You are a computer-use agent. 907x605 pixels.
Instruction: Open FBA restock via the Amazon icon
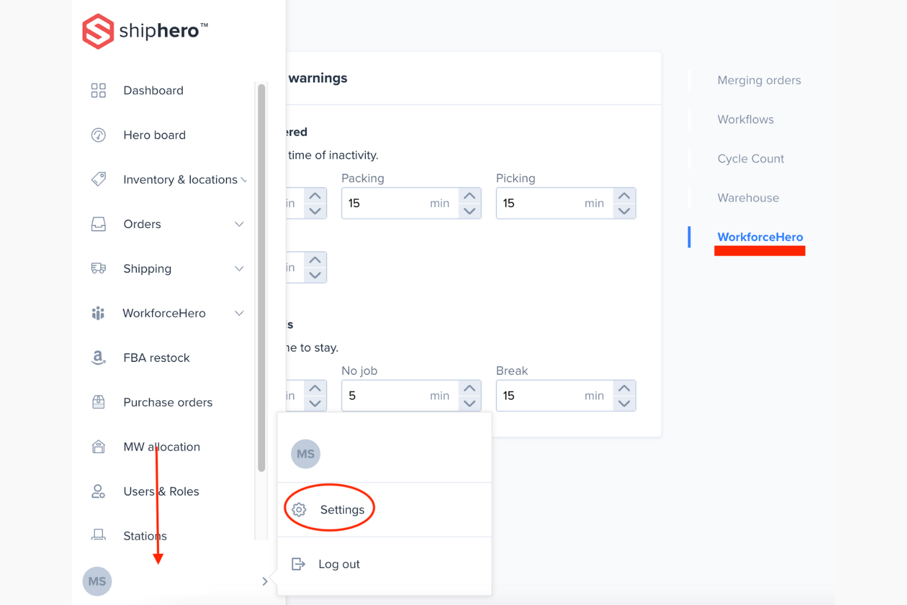coord(98,357)
